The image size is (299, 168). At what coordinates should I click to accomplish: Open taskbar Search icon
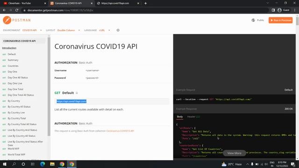pos(14,164)
